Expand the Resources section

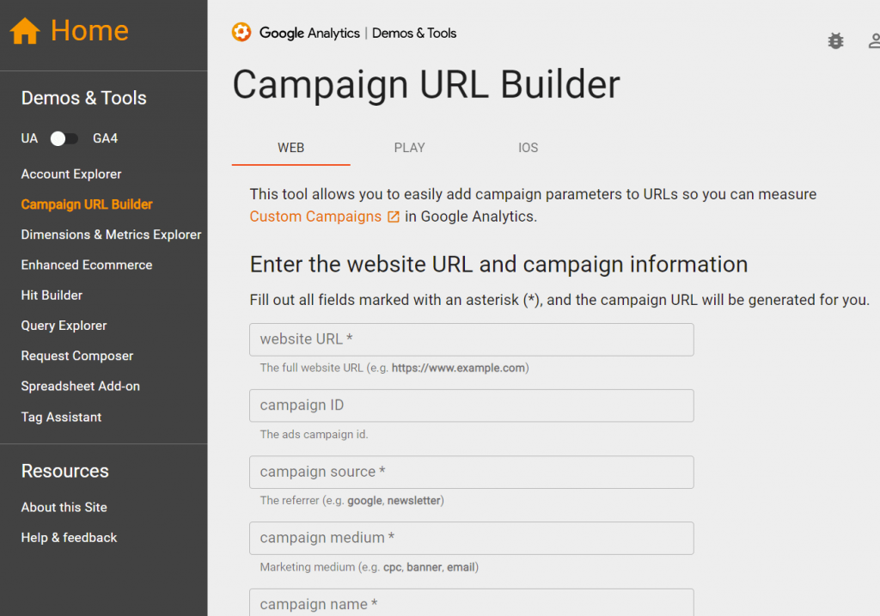(64, 471)
